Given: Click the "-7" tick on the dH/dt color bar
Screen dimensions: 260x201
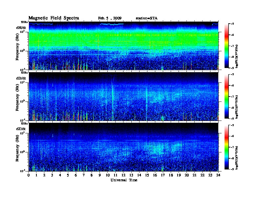Looking at the screenshot, I should click(x=232, y=46).
